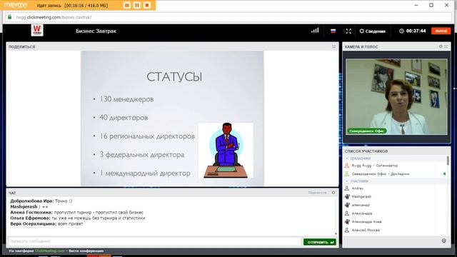457x257 pixels.
Task: Click the chat message input field
Action: 154,241
